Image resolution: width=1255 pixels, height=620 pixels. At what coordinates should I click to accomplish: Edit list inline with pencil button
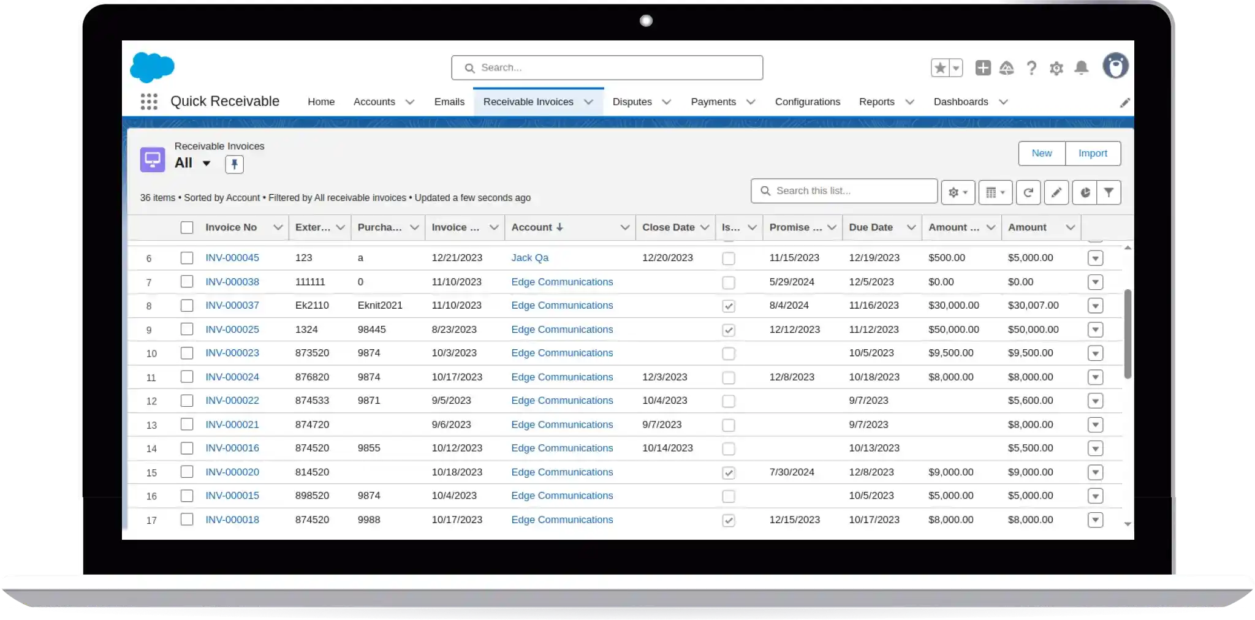coord(1056,192)
